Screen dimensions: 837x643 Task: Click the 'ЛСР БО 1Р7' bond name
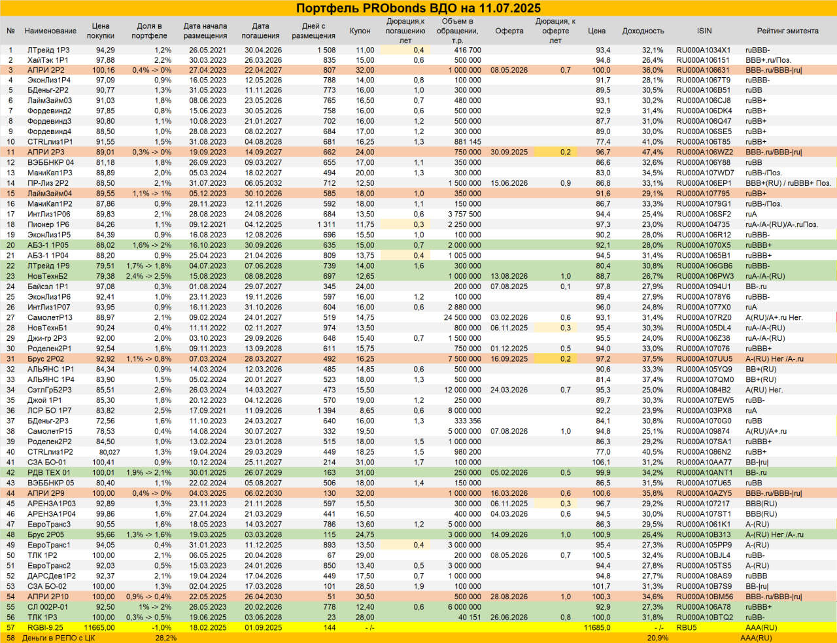coord(49,411)
